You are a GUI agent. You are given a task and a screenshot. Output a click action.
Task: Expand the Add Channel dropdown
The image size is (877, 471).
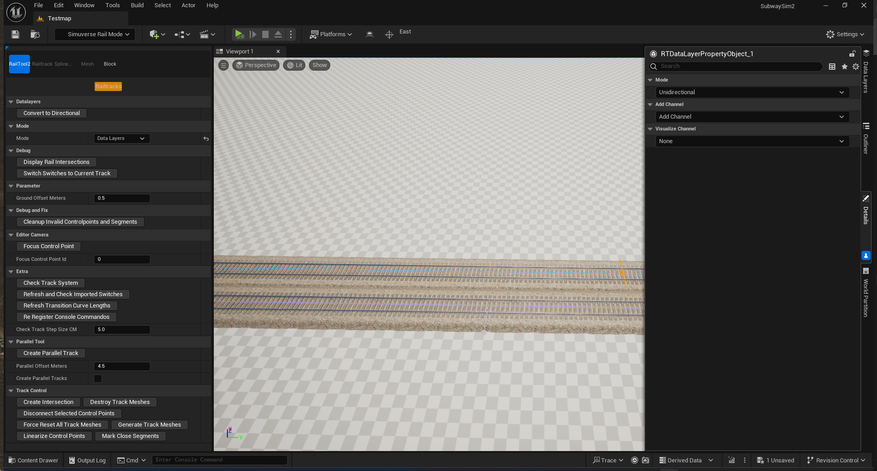pos(752,117)
